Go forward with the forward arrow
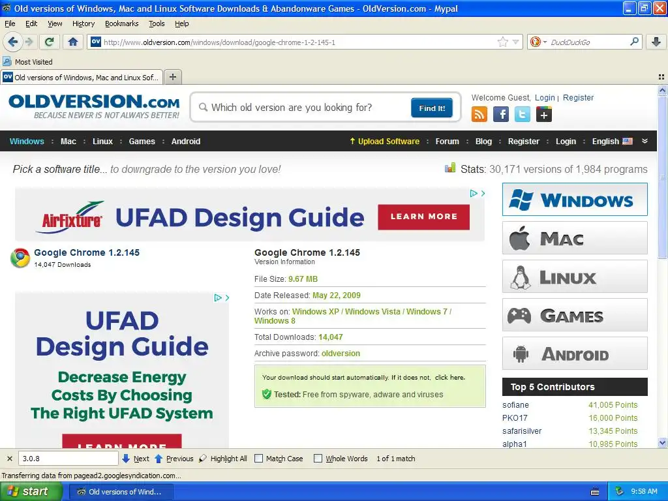This screenshot has width=668, height=501. point(29,42)
